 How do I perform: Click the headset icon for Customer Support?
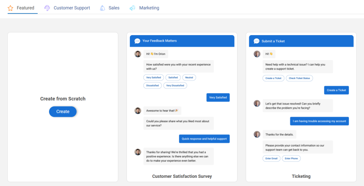(47, 8)
